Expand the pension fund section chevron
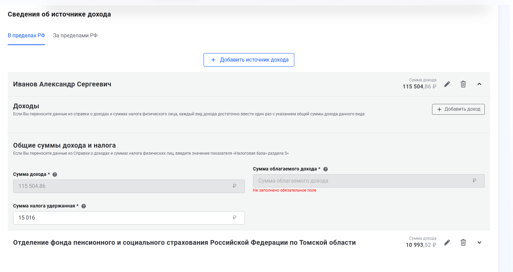This screenshot has height=272, width=513. tap(479, 242)
